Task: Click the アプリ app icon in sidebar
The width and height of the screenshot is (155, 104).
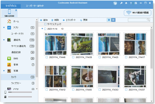Action: pos(9,28)
